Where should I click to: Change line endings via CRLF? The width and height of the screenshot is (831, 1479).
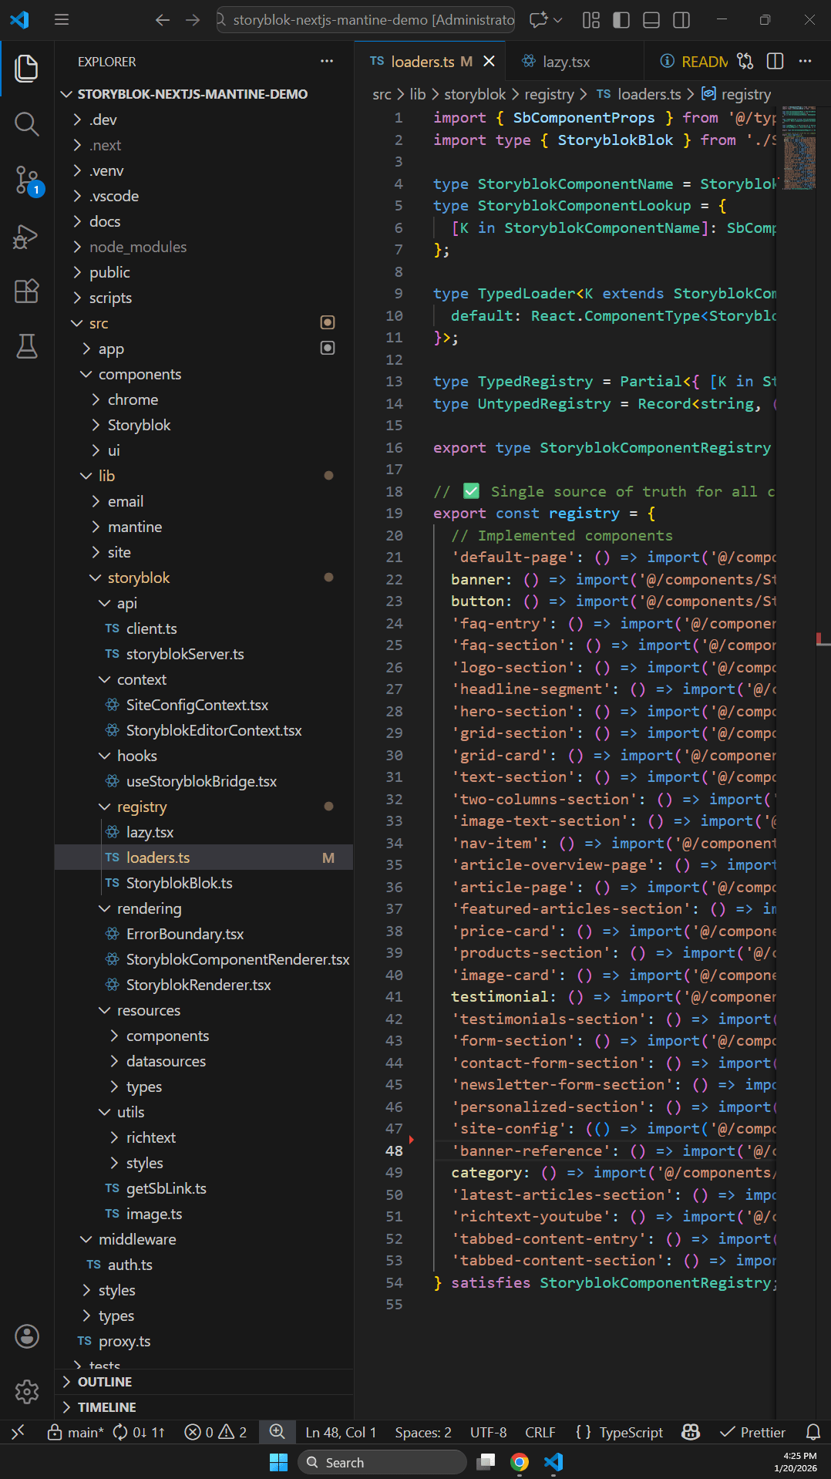click(540, 1432)
